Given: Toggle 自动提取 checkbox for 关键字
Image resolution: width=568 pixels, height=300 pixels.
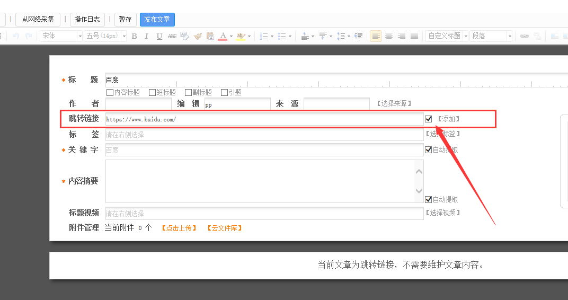Looking at the screenshot, I should click(429, 149).
